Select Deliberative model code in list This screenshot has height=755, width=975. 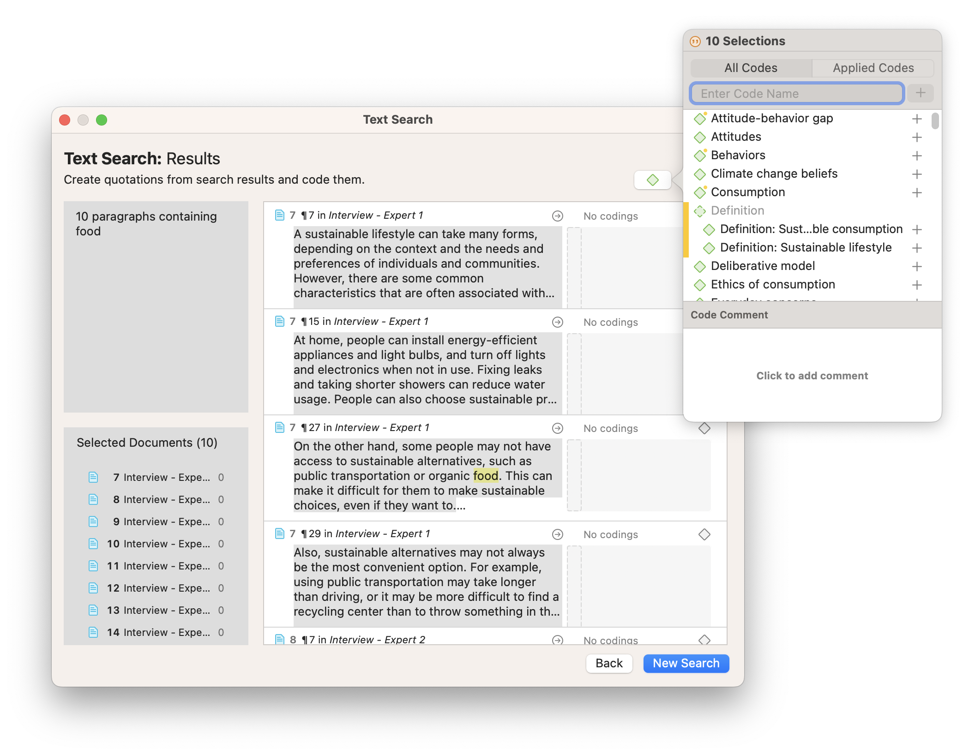(x=763, y=266)
